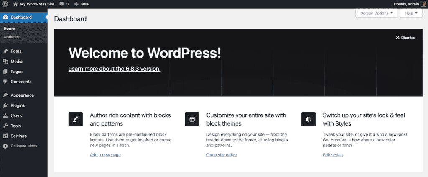Image resolution: width=428 pixels, height=177 pixels.
Task: Click the Collapse Menu label
Action: [x=24, y=146]
